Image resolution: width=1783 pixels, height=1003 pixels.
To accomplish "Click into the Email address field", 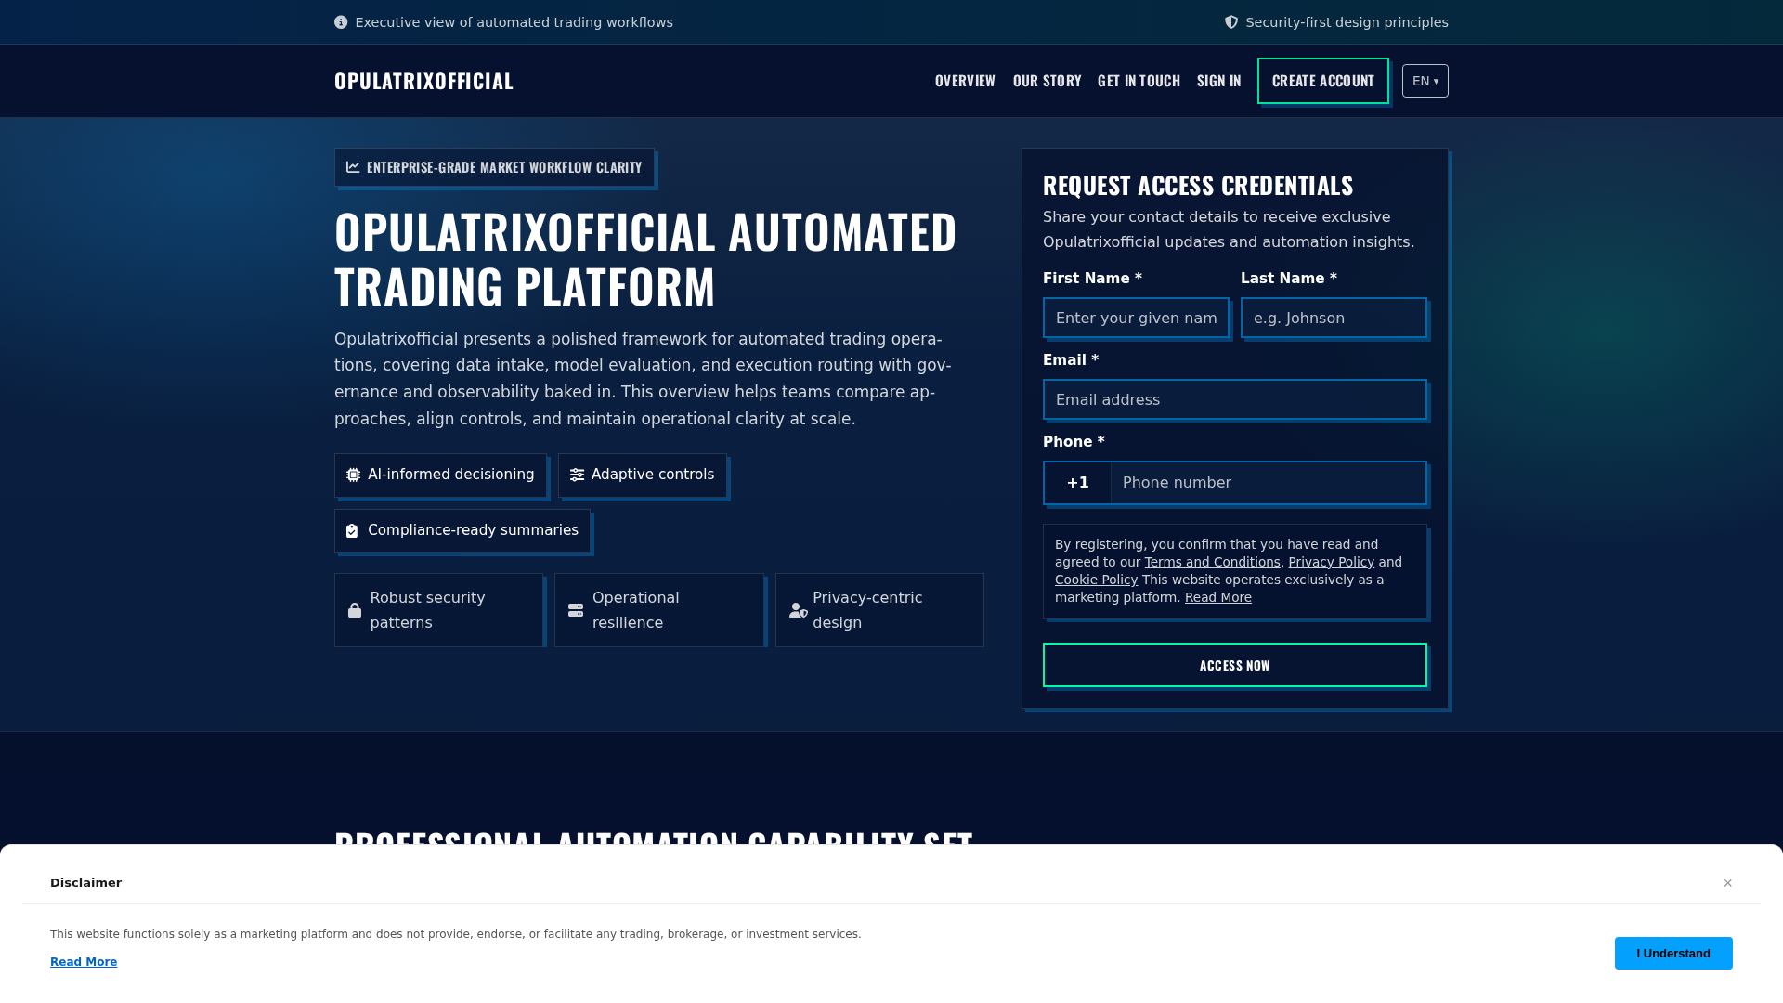I will [x=1235, y=399].
